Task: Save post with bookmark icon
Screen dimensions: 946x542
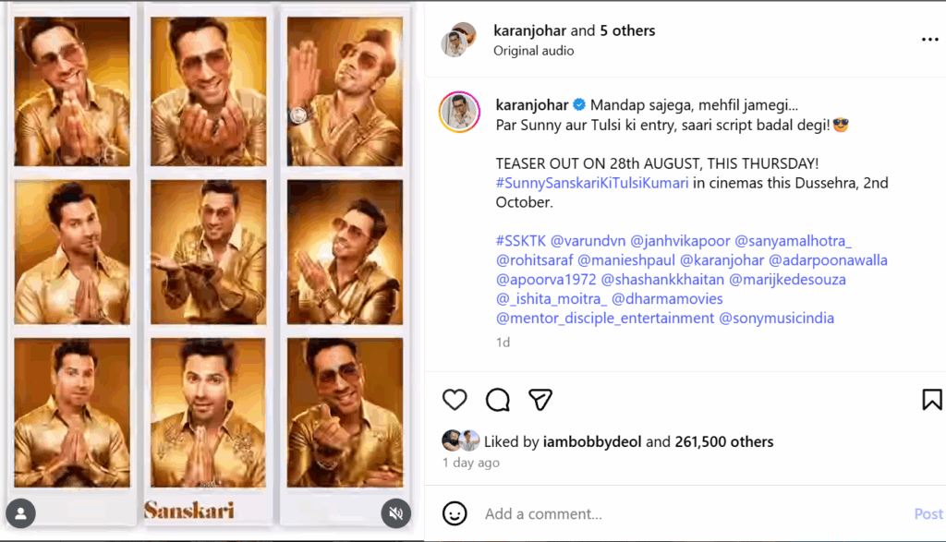Action: tap(931, 399)
